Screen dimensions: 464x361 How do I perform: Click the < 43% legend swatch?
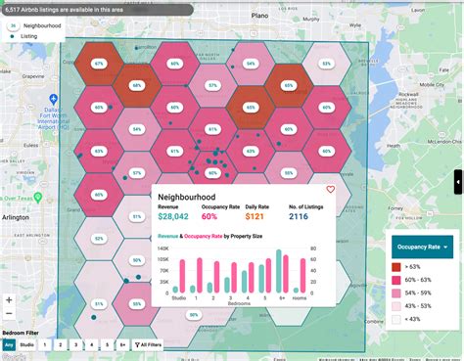(396, 319)
